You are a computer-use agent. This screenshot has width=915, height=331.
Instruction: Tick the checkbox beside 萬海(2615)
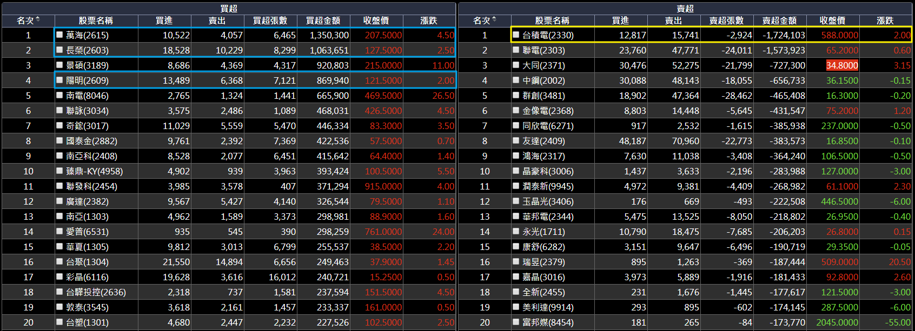[60, 35]
